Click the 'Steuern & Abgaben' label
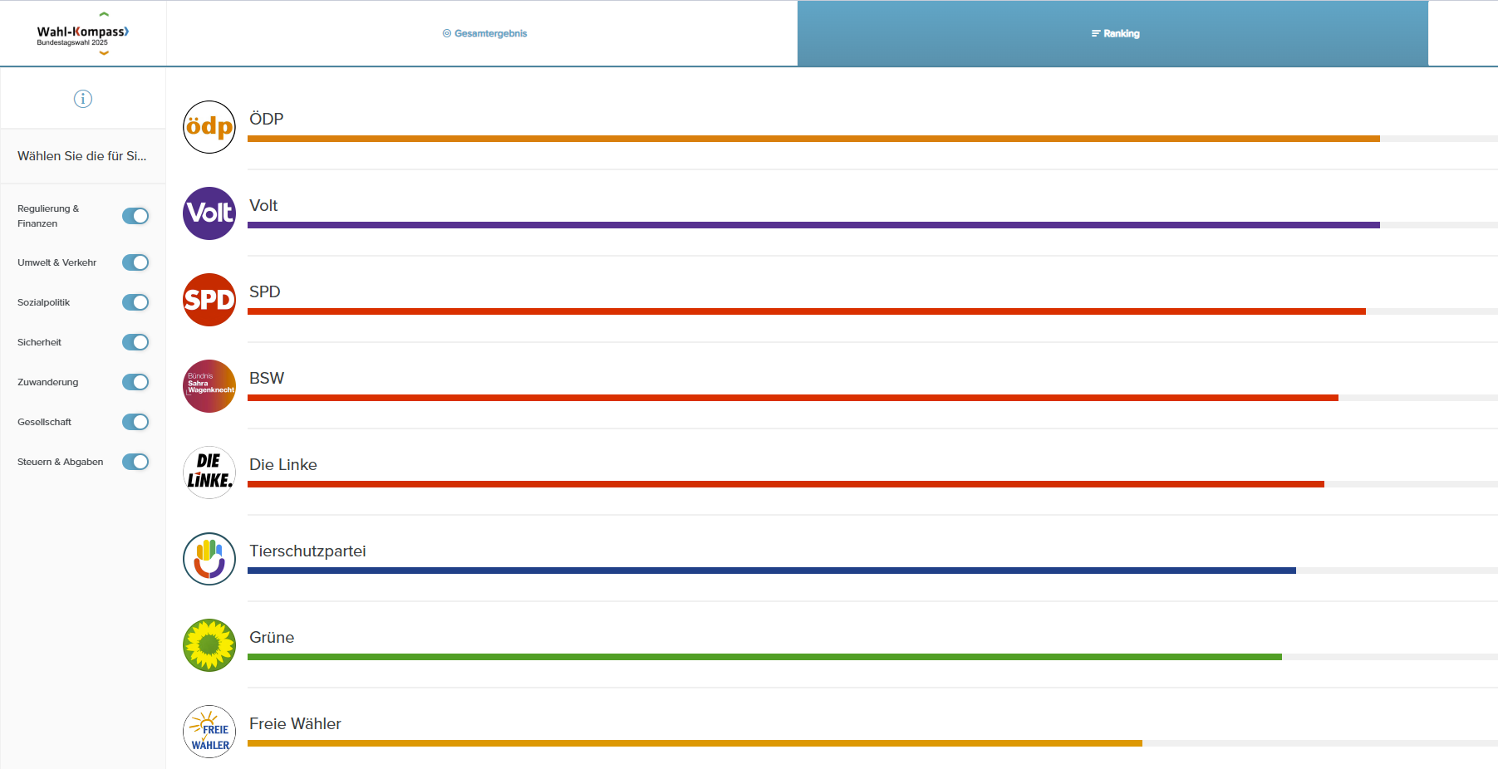 (x=60, y=462)
